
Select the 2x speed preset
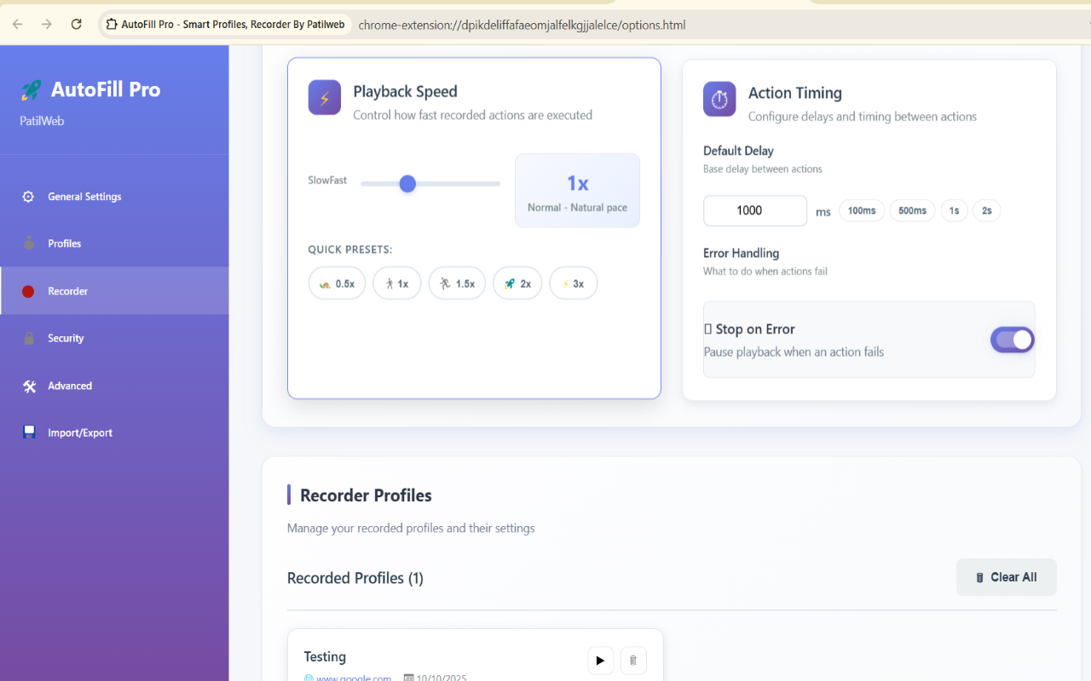click(x=517, y=283)
